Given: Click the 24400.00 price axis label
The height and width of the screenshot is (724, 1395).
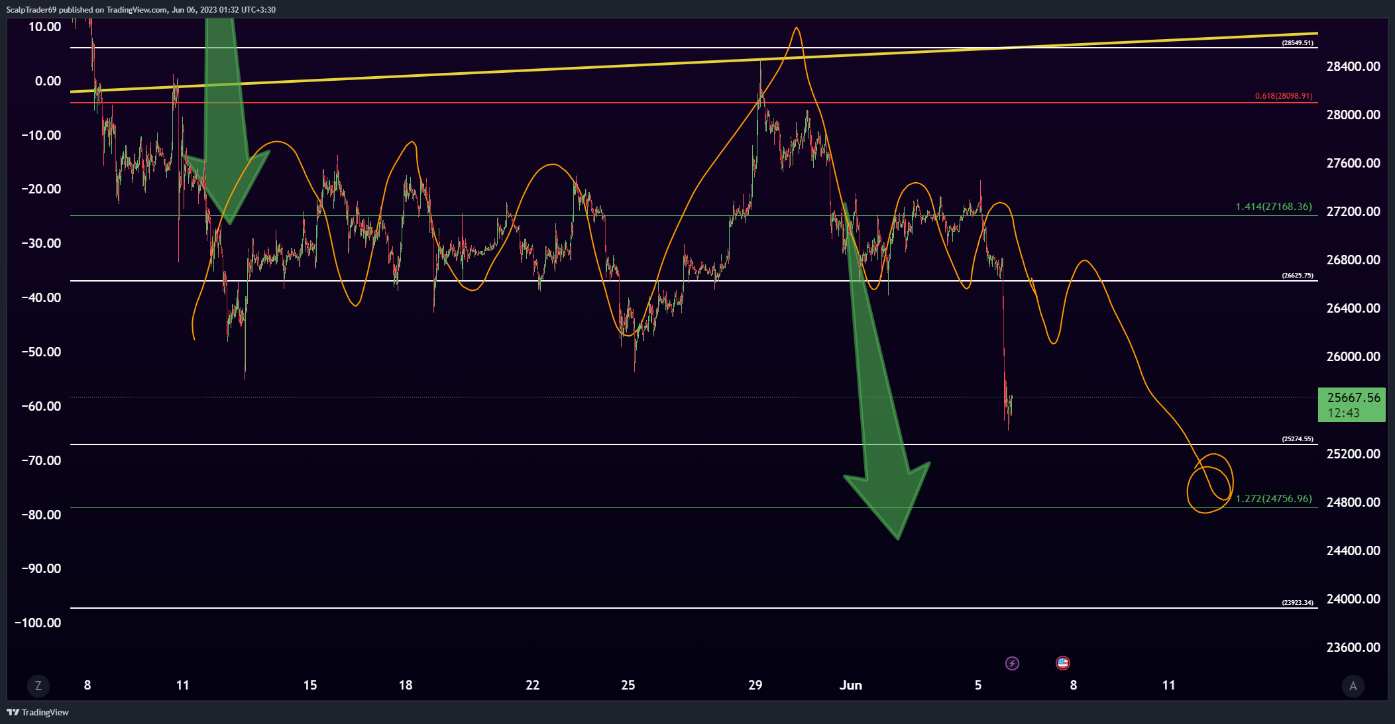Looking at the screenshot, I should 1353,550.
